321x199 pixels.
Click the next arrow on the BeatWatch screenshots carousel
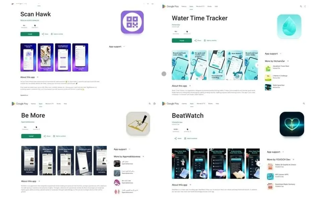pos(260,164)
